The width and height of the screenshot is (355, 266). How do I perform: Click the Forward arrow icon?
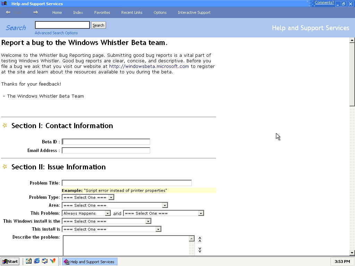36,12
